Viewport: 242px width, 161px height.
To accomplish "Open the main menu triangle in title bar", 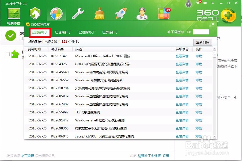I will click(x=213, y=3).
